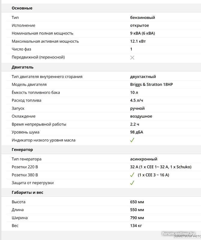The image size is (201, 240).
Task: Open the Заметили неточность link
Action: (187, 236)
